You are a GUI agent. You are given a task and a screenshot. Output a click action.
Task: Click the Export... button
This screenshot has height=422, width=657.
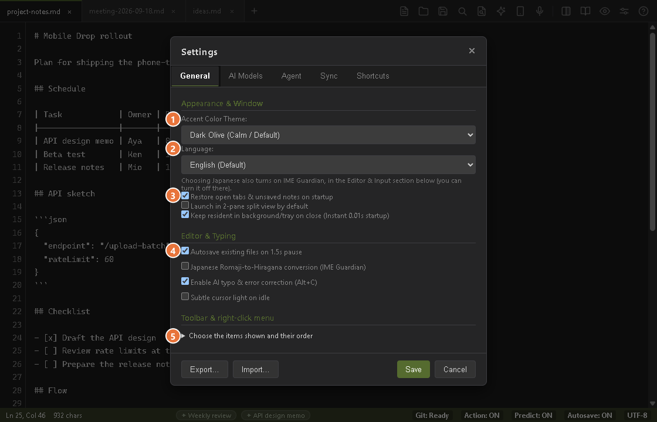205,369
